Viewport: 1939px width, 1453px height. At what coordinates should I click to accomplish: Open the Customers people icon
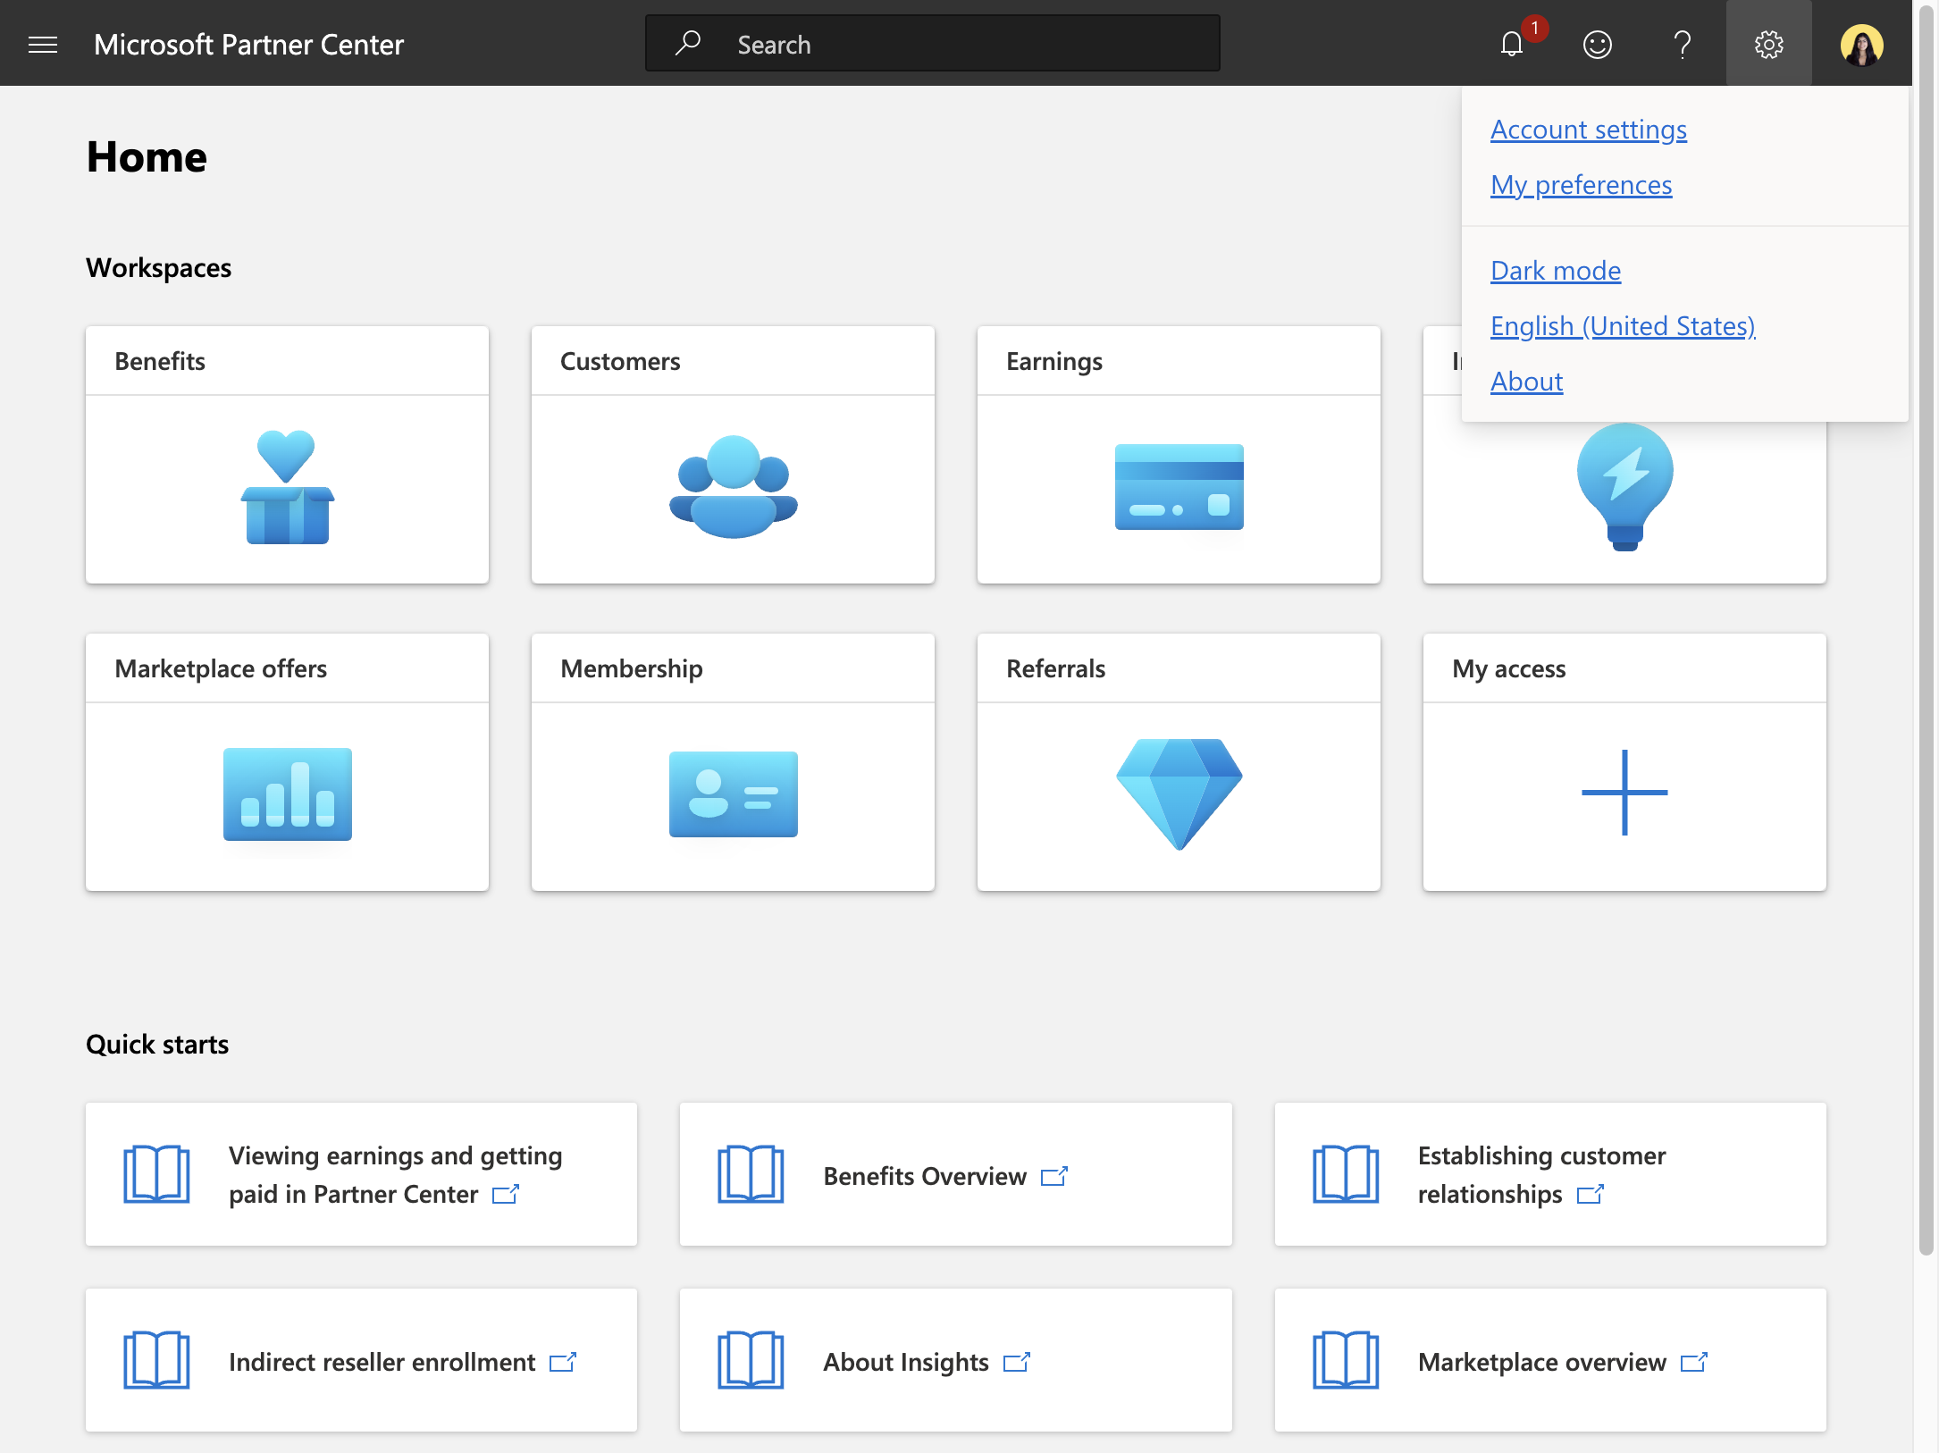coord(734,488)
